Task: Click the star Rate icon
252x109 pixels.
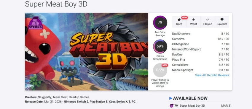Action: [x=179, y=19]
